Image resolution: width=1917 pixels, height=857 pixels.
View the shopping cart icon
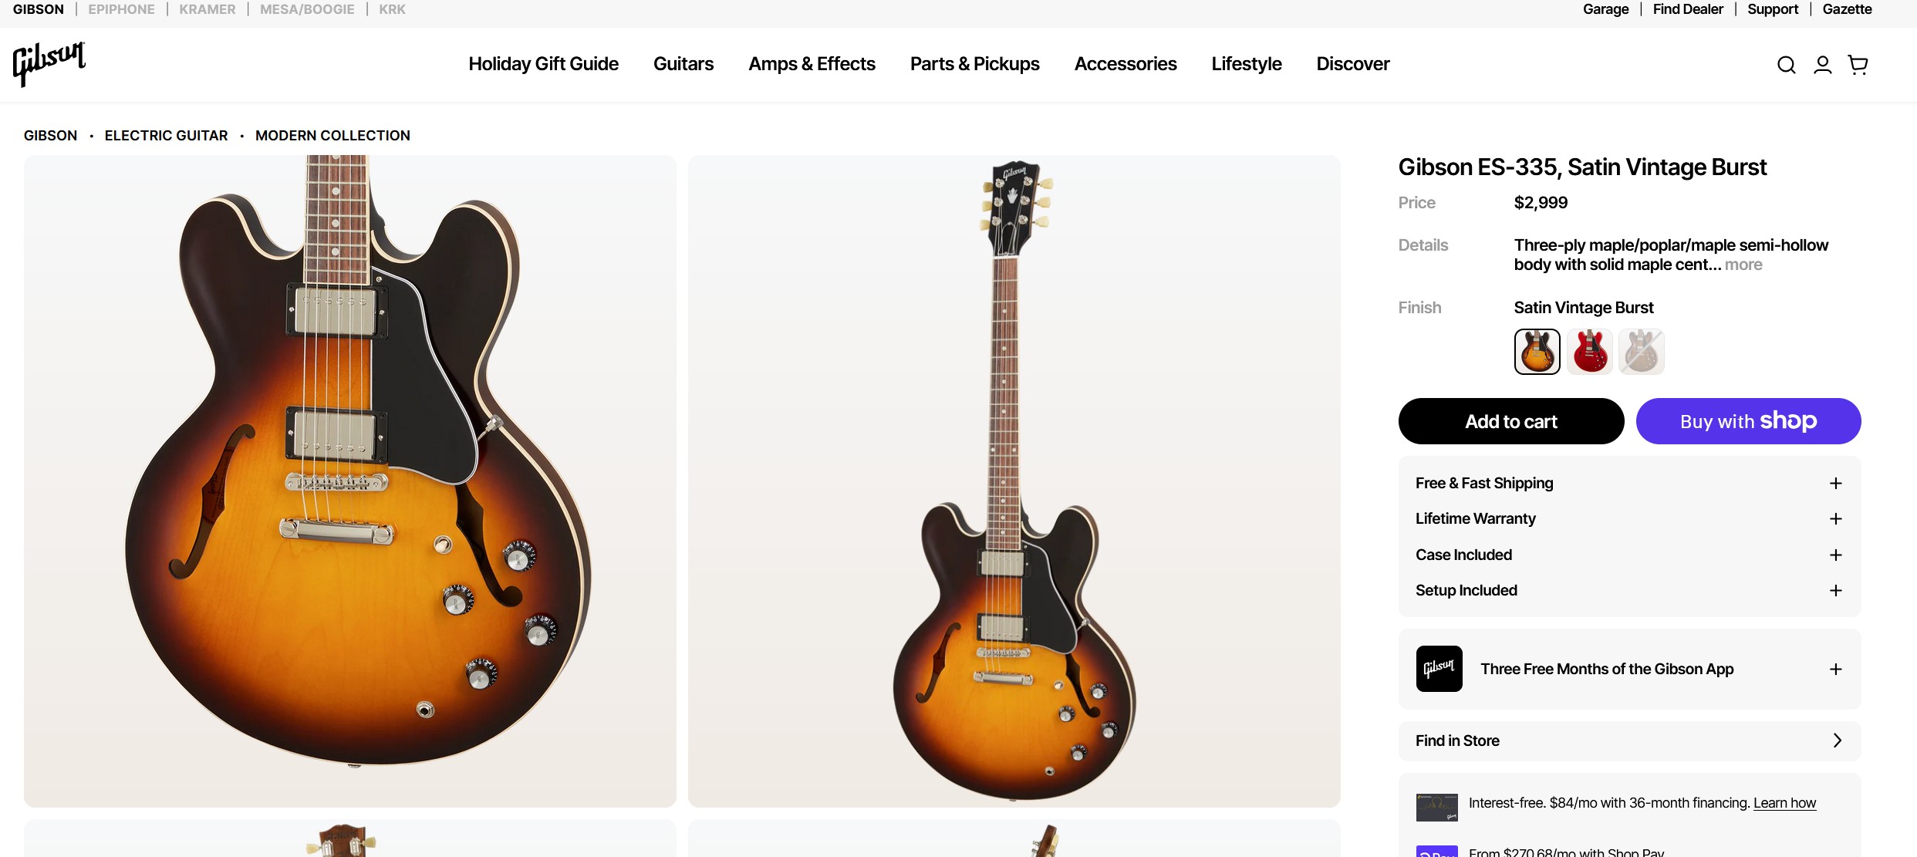point(1858,65)
